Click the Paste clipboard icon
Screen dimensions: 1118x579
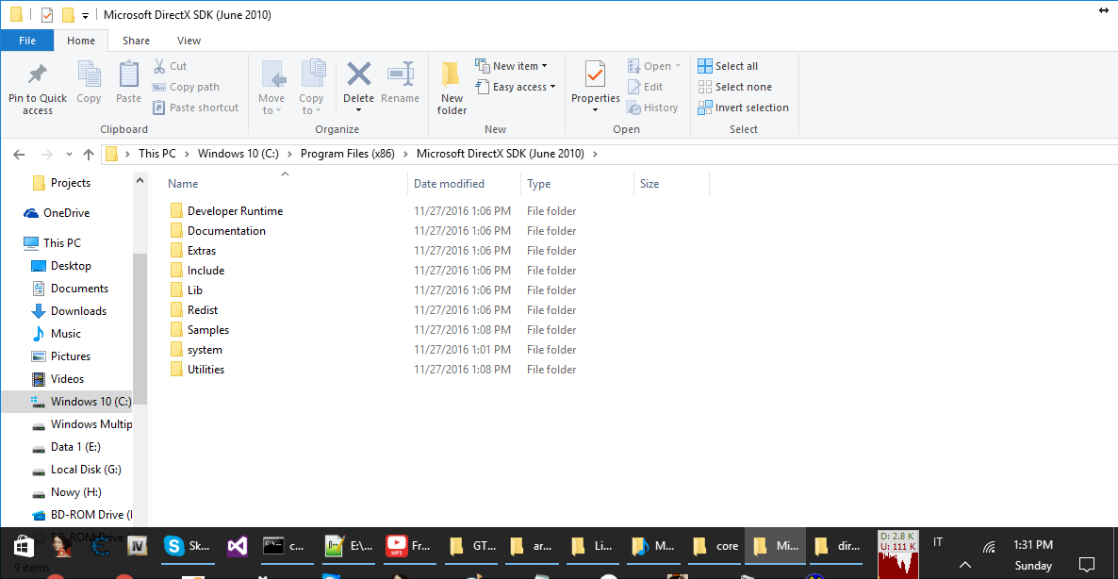[x=129, y=74]
